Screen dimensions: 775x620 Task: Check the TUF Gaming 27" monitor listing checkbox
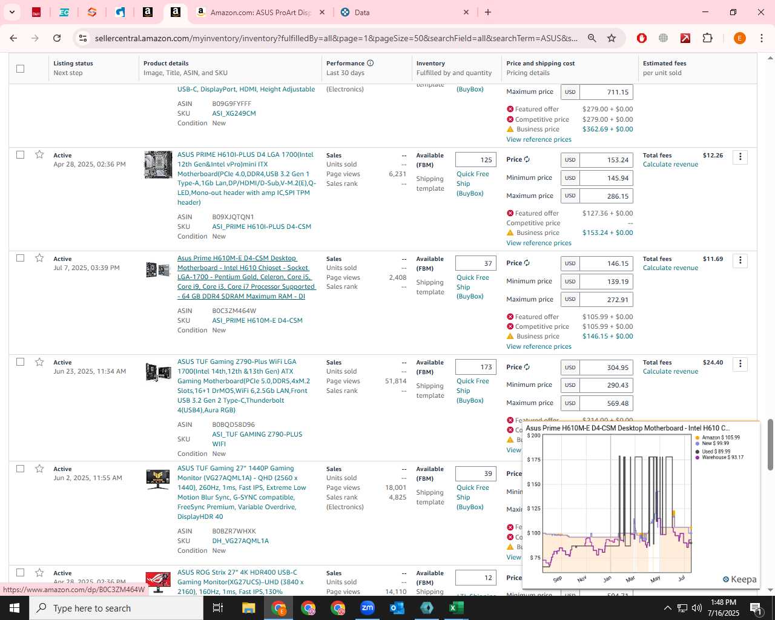20,469
